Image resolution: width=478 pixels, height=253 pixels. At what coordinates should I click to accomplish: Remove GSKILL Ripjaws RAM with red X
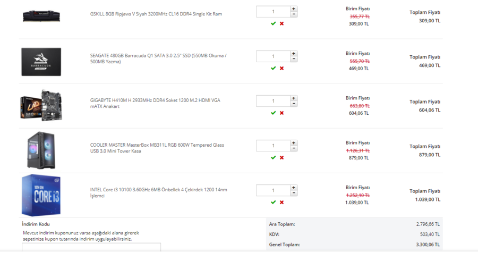coord(281,23)
